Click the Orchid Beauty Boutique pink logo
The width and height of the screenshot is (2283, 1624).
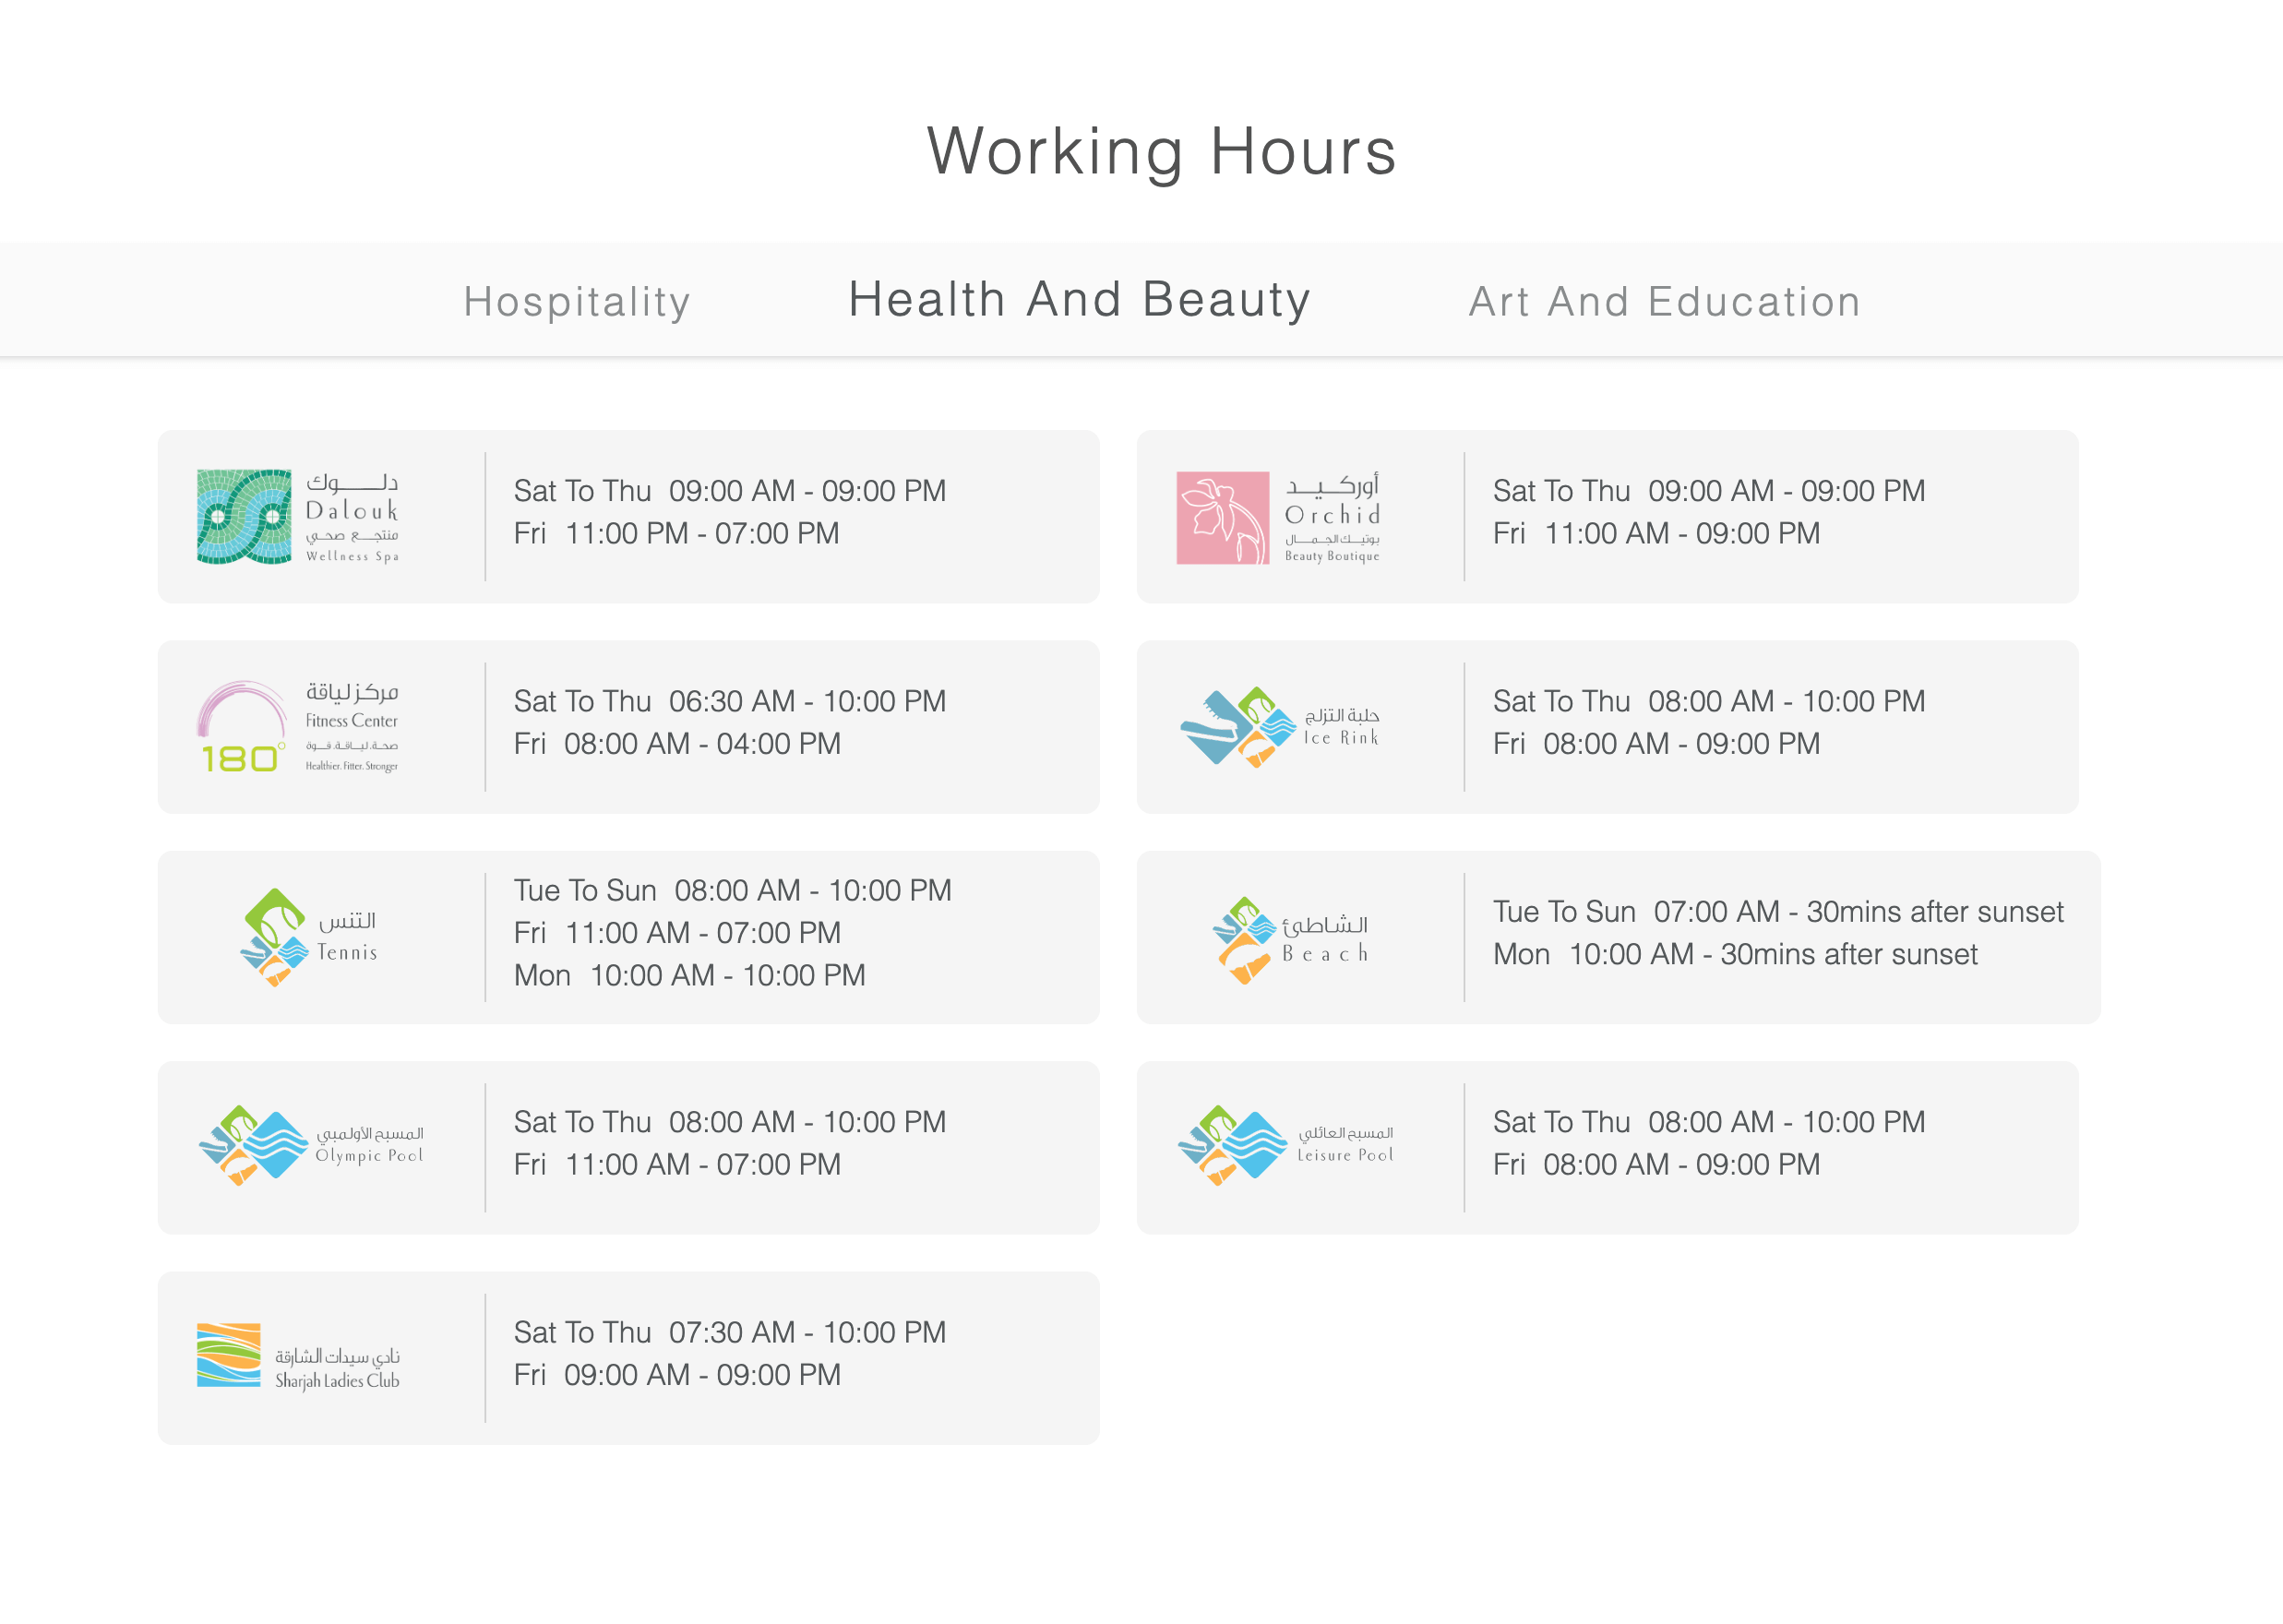point(1277,518)
